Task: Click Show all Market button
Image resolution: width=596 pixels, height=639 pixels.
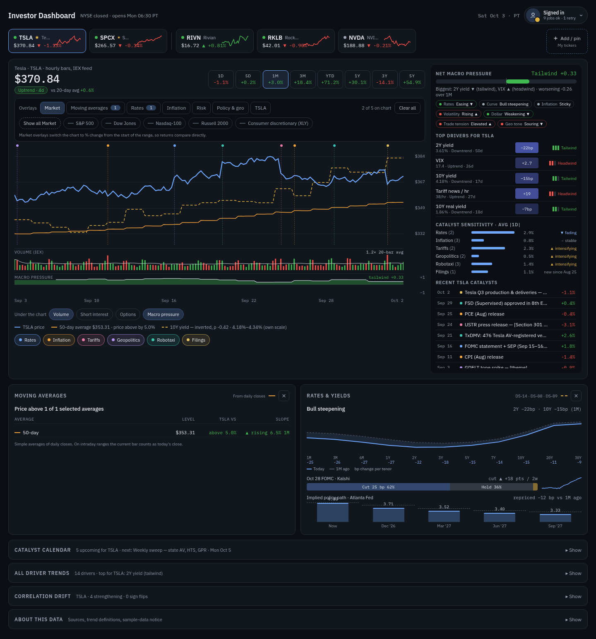Action: (x=40, y=123)
